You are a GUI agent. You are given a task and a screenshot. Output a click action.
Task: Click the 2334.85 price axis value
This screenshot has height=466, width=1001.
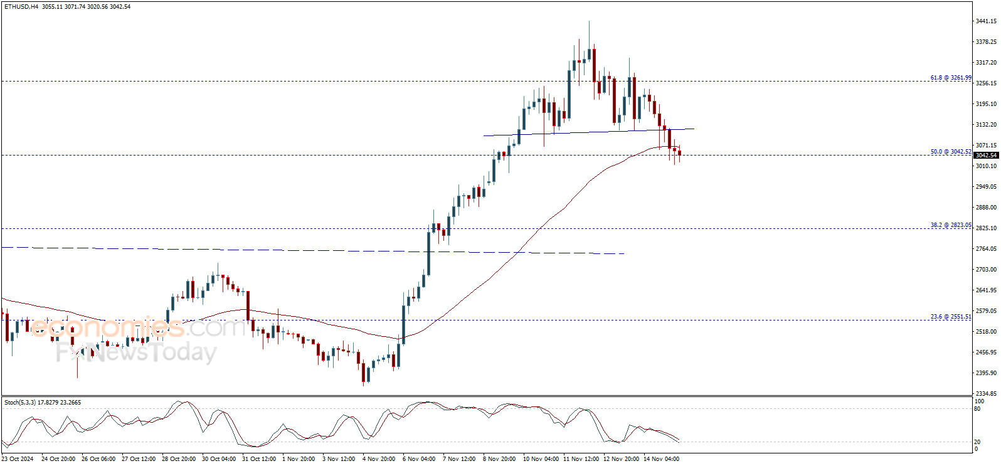[x=986, y=394]
